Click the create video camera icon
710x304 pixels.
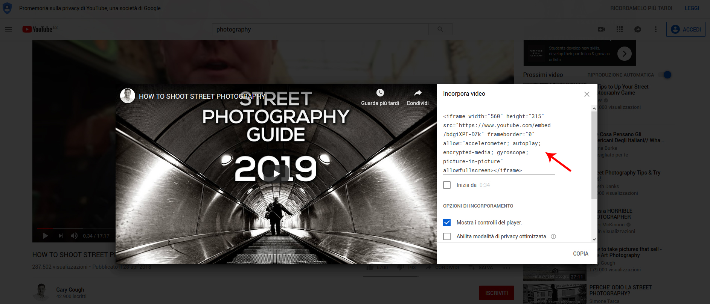click(601, 29)
